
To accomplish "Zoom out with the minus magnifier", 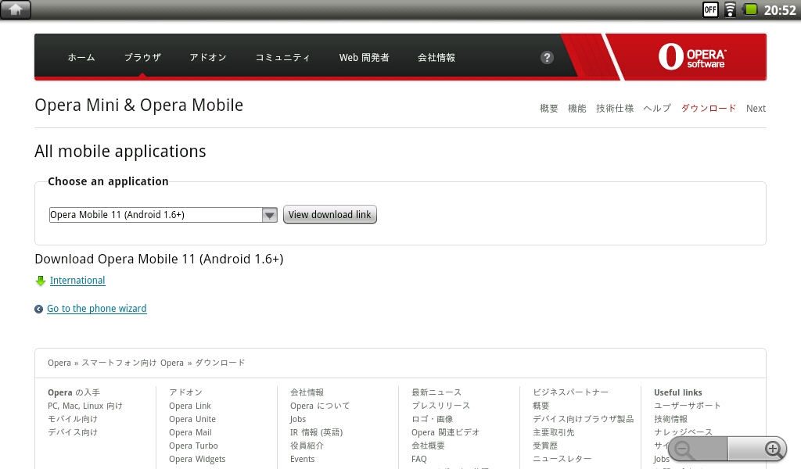I will tap(684, 449).
